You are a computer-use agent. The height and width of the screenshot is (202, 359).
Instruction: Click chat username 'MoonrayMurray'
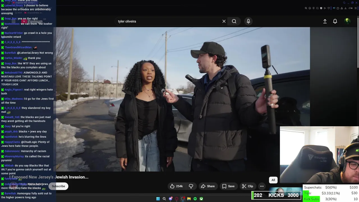pyautogui.click(x=14, y=157)
